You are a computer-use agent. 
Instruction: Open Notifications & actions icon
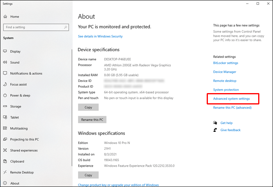pos(5,73)
